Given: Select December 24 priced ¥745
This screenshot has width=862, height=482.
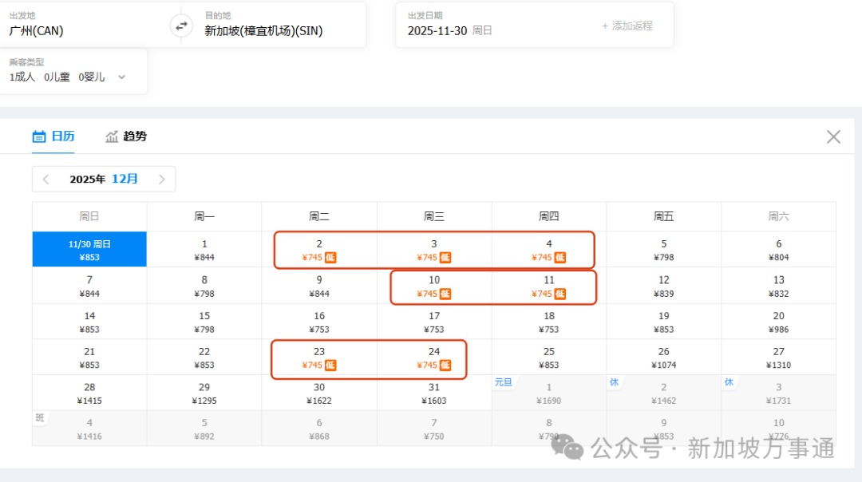Looking at the screenshot, I should (x=434, y=358).
